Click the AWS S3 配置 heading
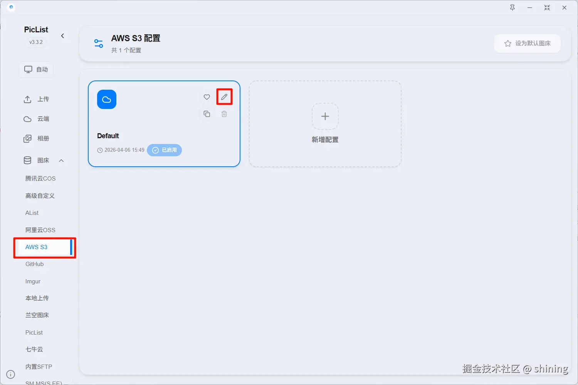The image size is (578, 385). coord(136,38)
